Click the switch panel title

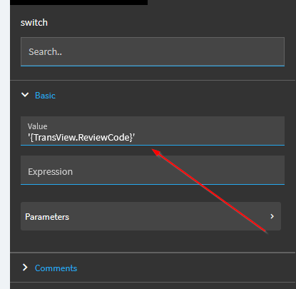(x=34, y=23)
